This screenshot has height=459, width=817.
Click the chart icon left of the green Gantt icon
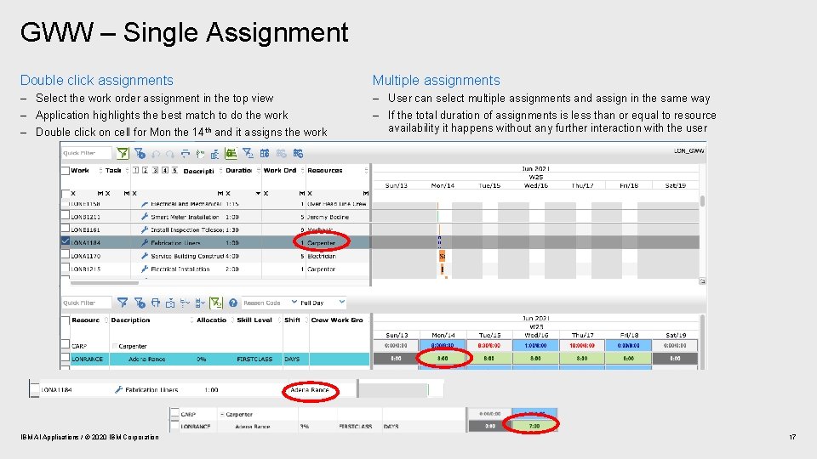coord(214,154)
